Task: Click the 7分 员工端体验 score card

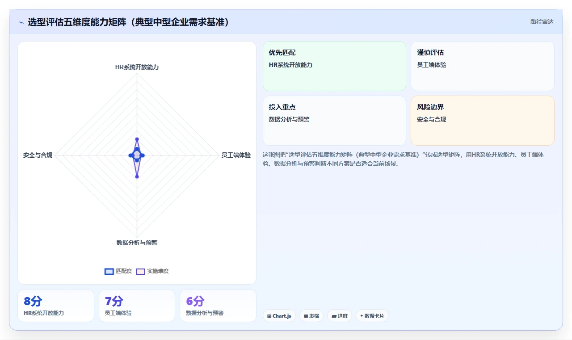Action: coord(137,306)
